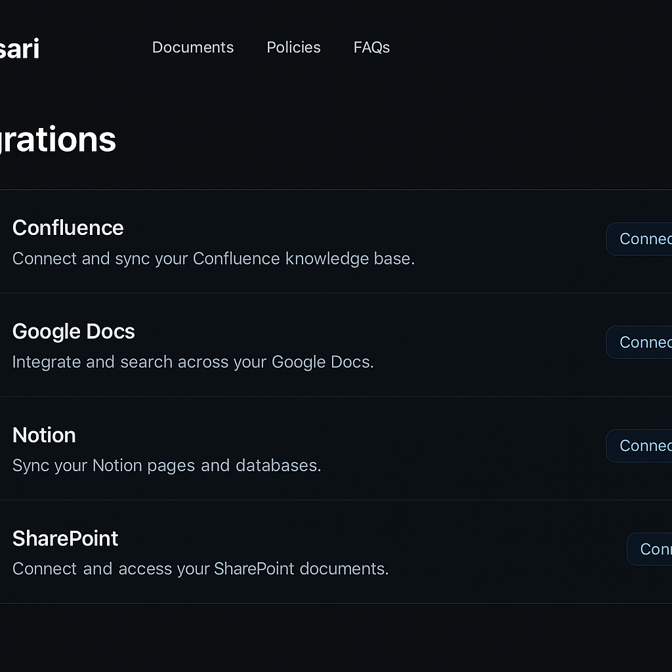672x672 pixels.
Task: Select the Google Docs integration title
Action: [73, 331]
